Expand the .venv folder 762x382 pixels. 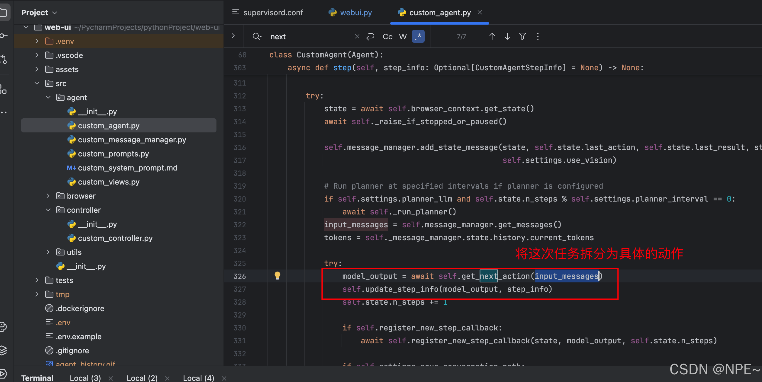click(37, 41)
